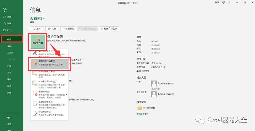Click the 打开文件位置 button in the top row
The image size is (255, 131).
click(109, 29)
